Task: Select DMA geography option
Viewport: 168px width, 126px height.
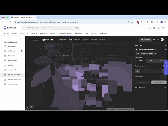Action: (x=161, y=61)
